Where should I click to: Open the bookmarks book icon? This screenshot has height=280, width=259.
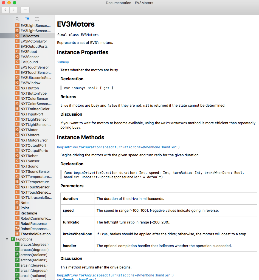[37, 19]
